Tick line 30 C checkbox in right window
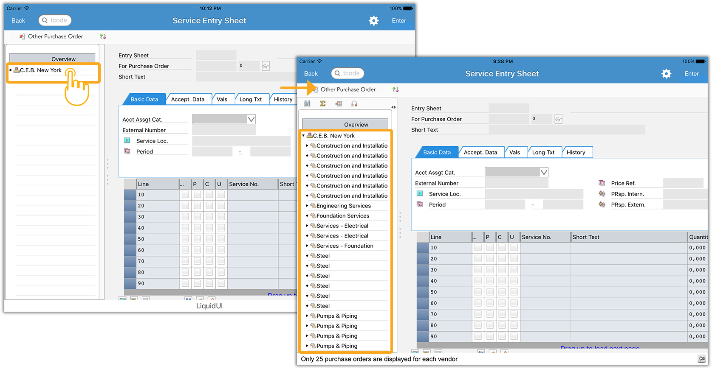 tap(502, 270)
